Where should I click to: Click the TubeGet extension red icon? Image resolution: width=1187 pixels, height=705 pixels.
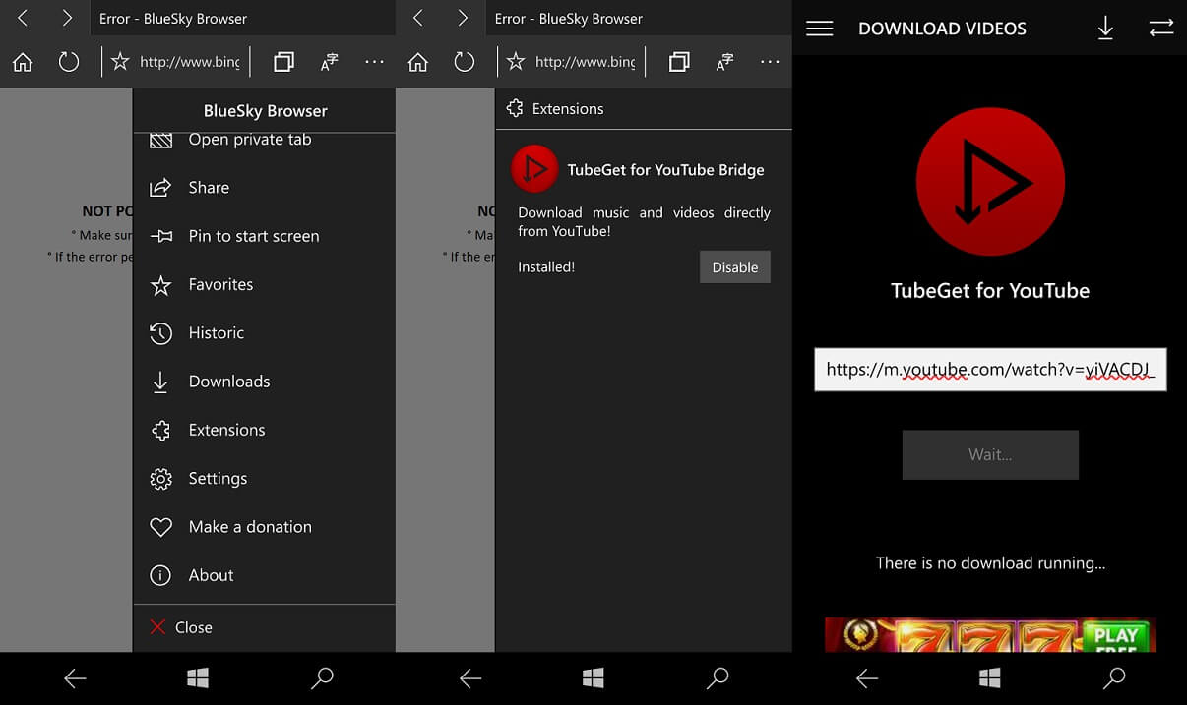coord(534,170)
